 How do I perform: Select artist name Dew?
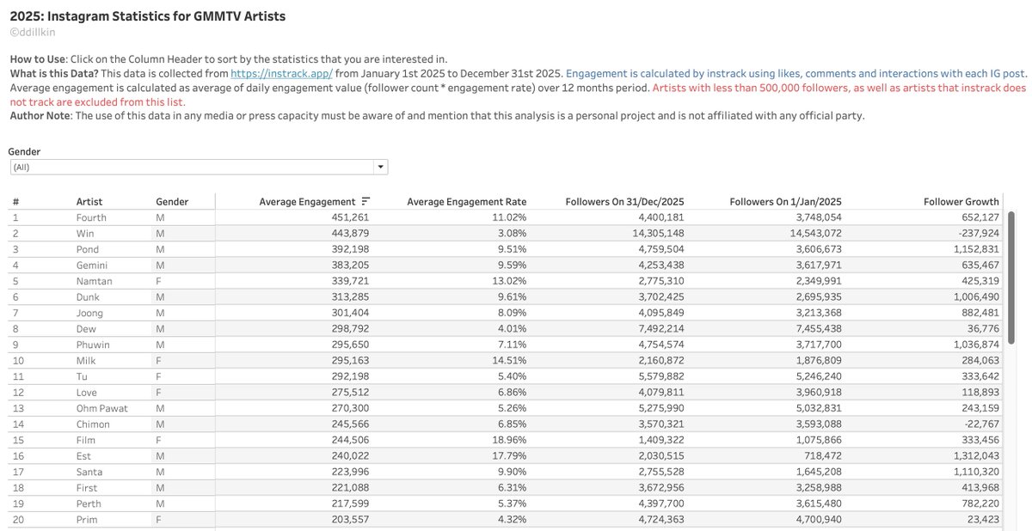click(85, 329)
